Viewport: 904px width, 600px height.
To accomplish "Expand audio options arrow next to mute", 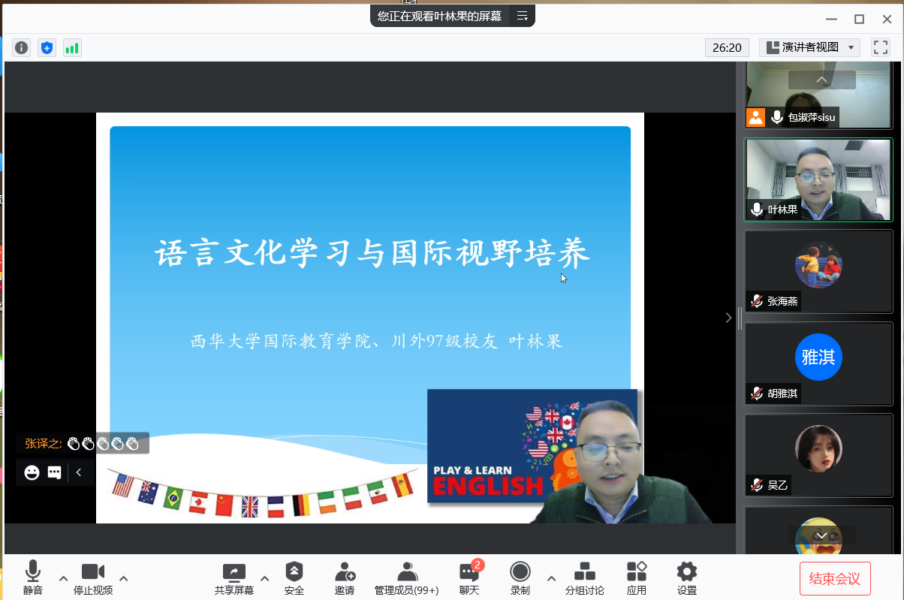I will [x=63, y=578].
